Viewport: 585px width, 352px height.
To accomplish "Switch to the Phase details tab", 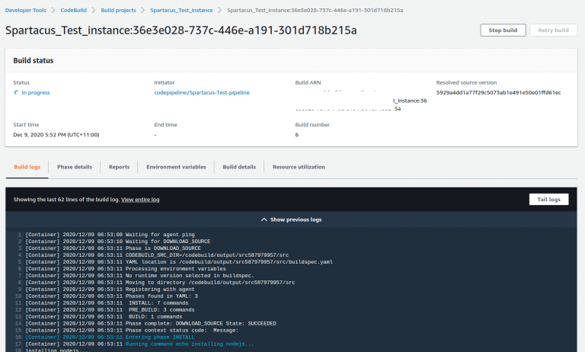I will [75, 167].
